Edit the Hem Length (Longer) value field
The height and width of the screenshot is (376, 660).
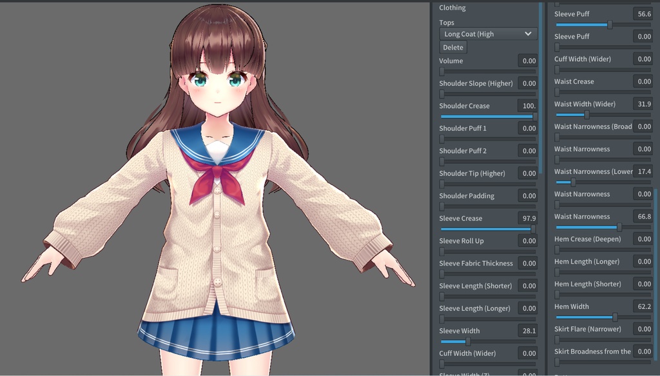[x=645, y=261]
